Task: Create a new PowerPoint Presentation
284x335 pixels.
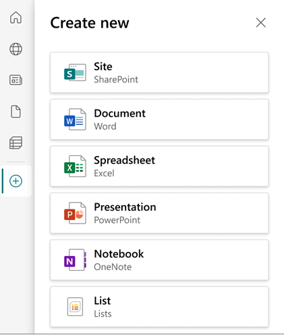Action: (159, 213)
